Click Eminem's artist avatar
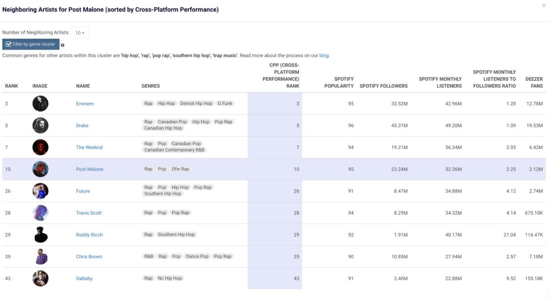 pyautogui.click(x=40, y=104)
